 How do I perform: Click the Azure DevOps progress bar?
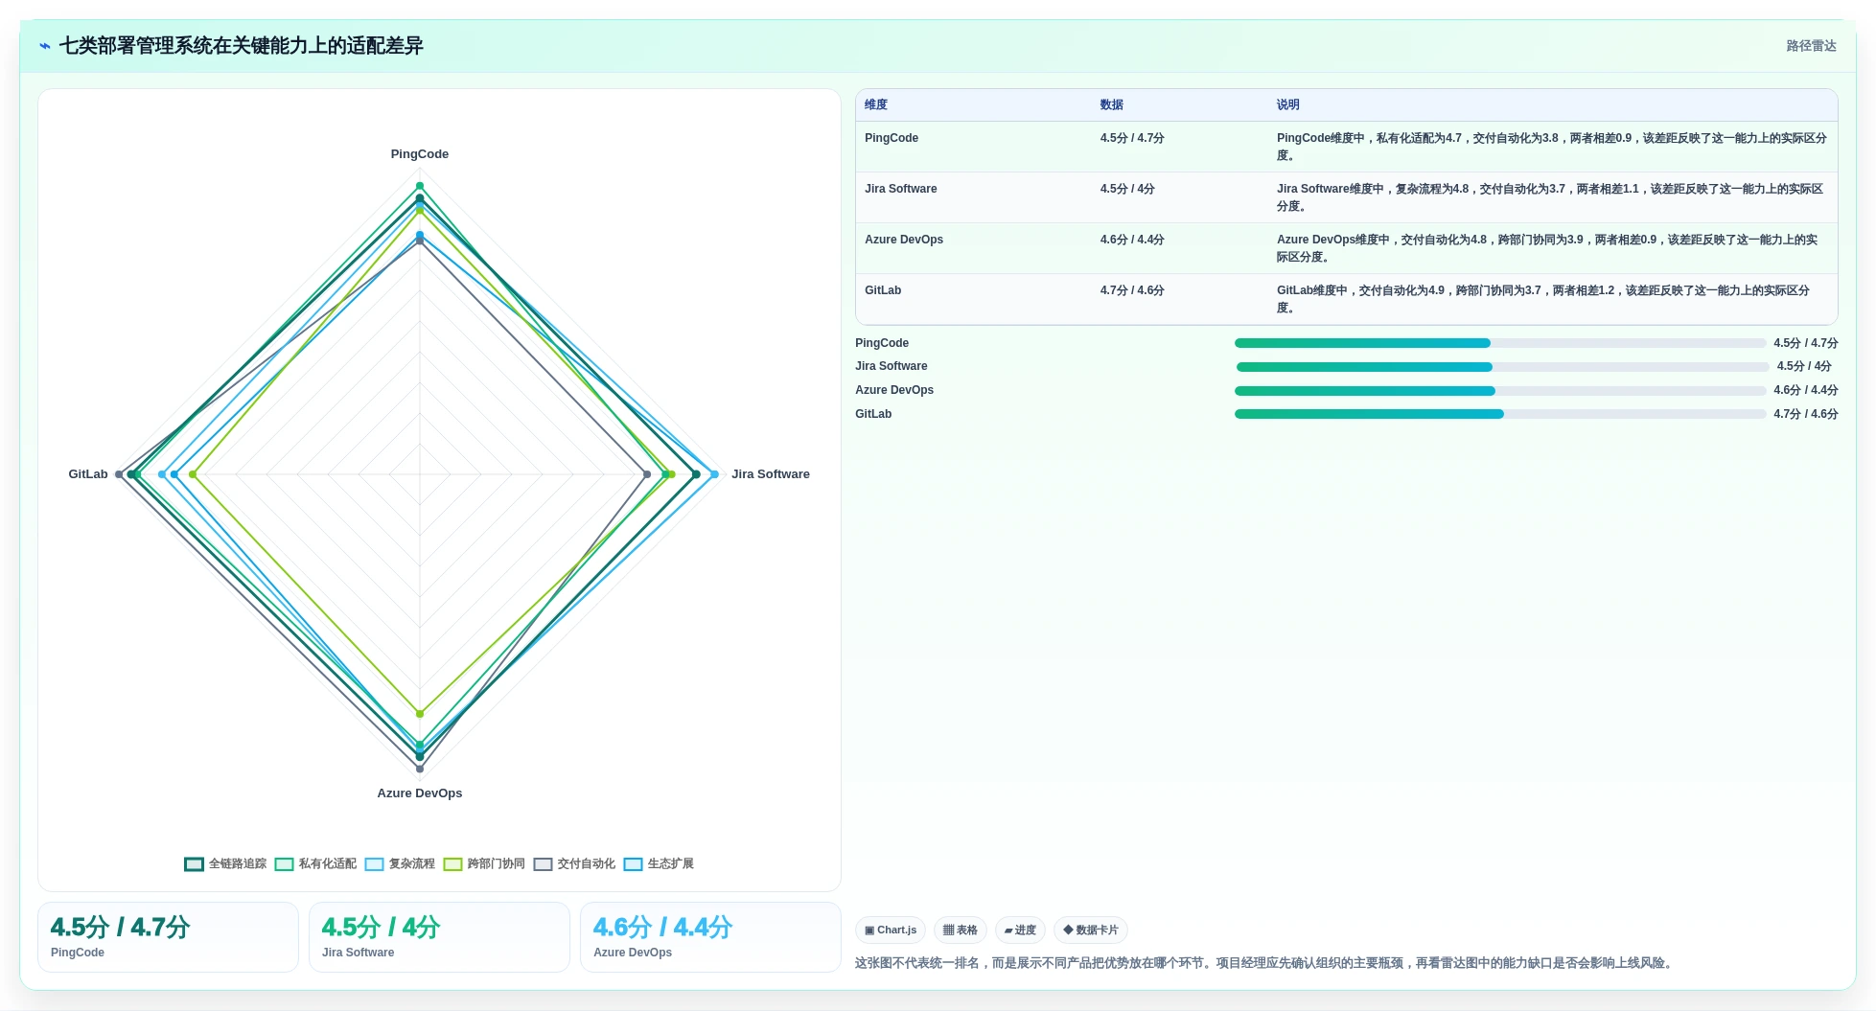[x=1500, y=391]
